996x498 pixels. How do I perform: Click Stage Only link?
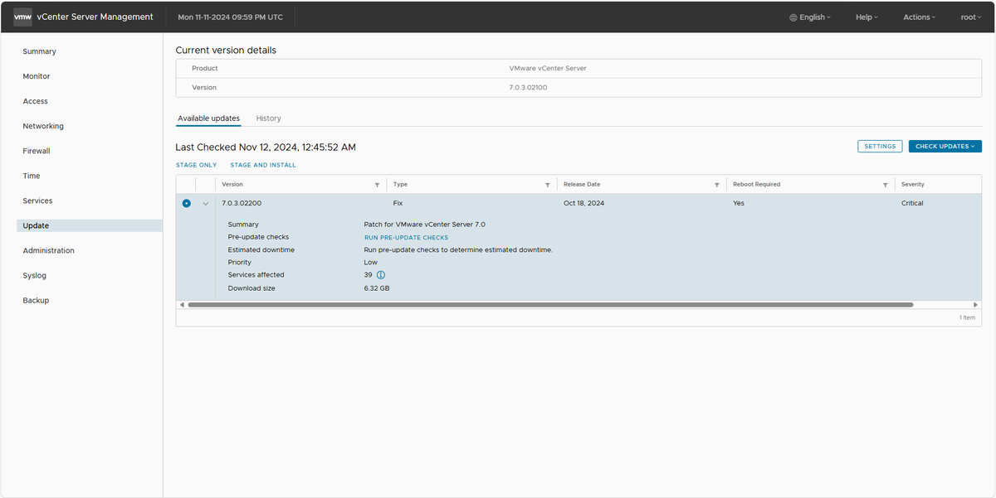[197, 165]
